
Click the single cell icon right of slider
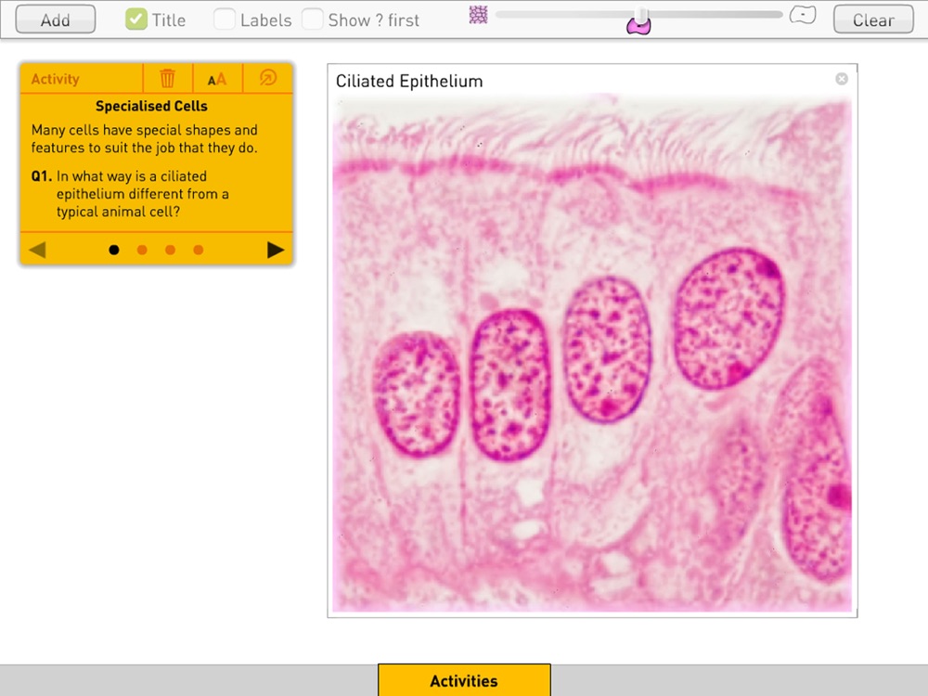(803, 15)
